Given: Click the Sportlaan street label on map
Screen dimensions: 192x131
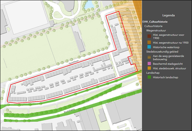Looking at the screenshot, I should coord(74,62).
